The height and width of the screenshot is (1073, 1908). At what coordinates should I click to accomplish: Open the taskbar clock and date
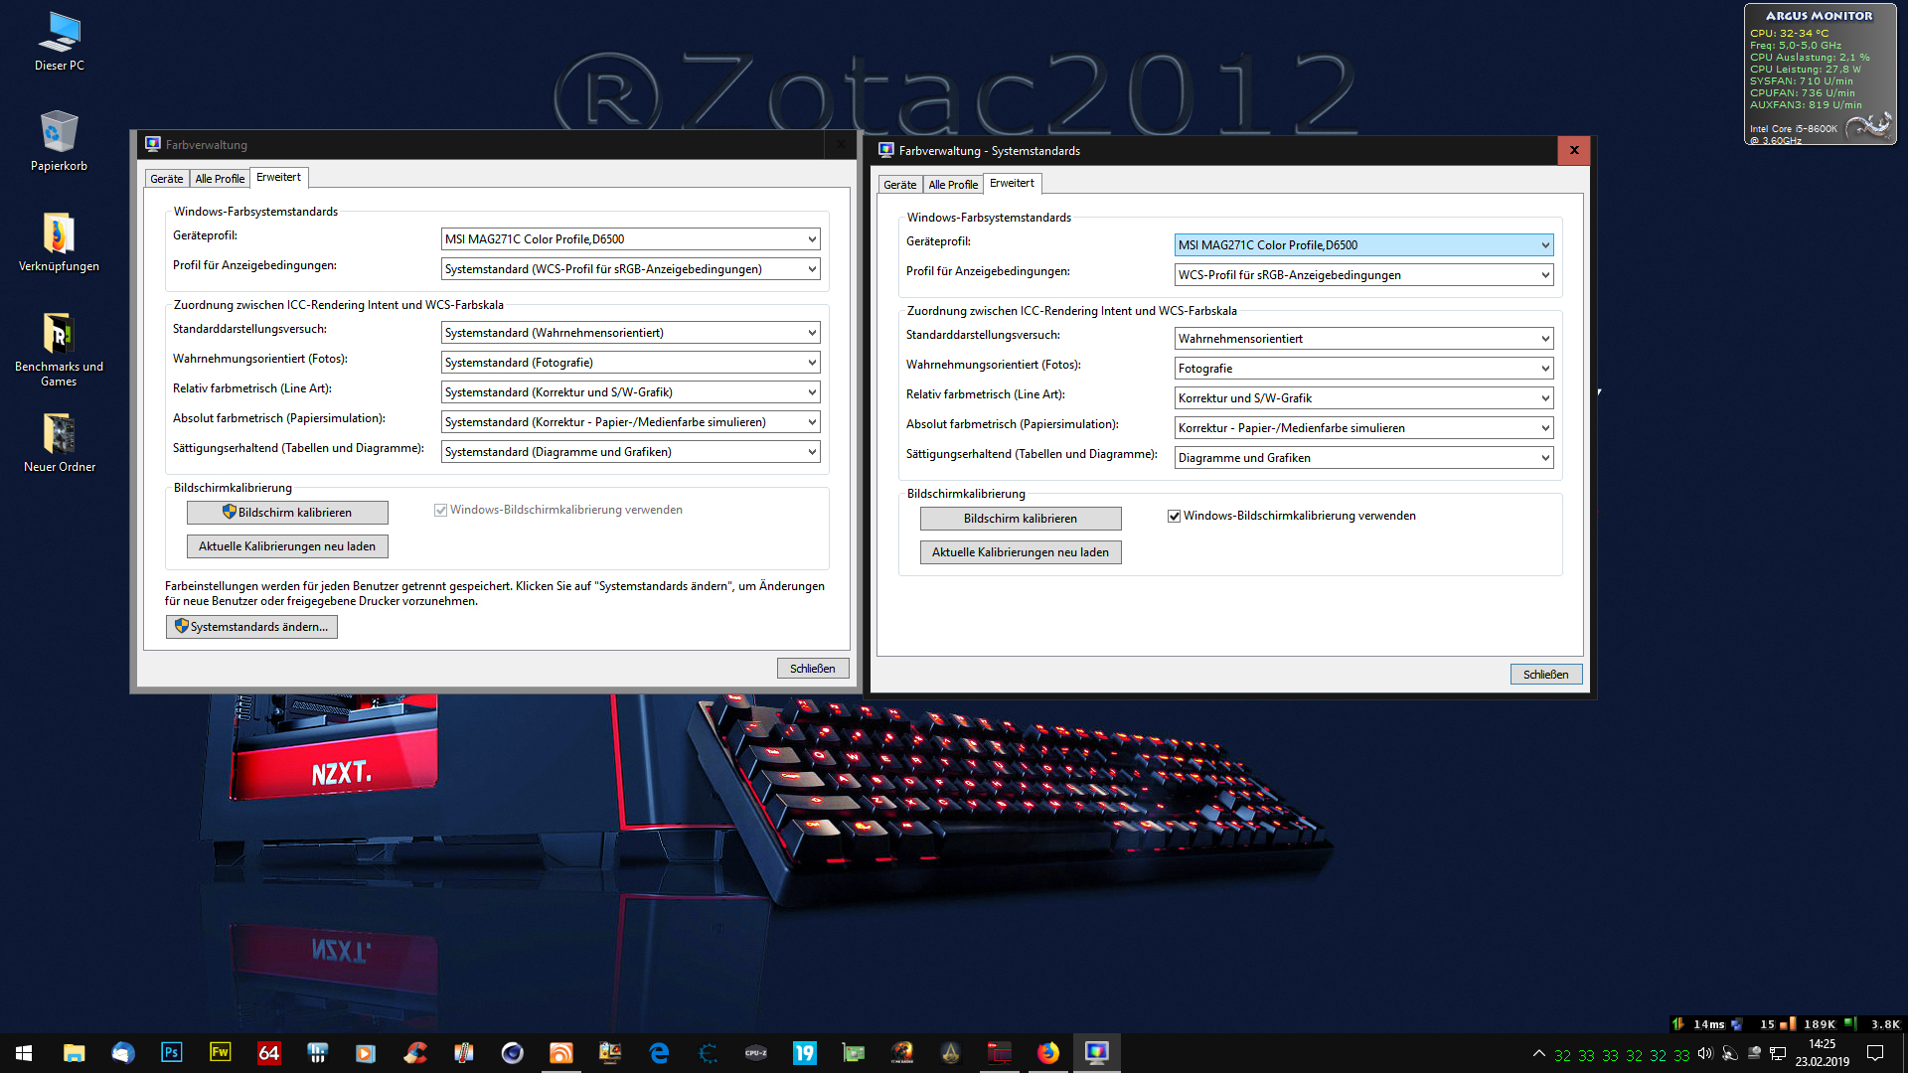[1821, 1052]
